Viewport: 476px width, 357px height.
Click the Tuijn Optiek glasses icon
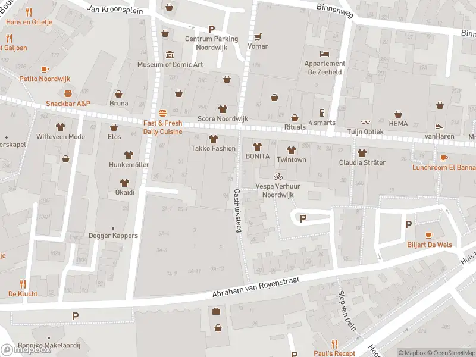(x=365, y=113)
